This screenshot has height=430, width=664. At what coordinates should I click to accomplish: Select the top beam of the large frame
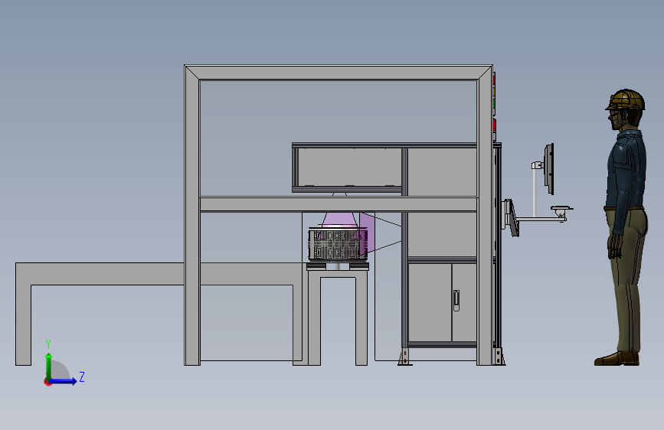point(339,73)
